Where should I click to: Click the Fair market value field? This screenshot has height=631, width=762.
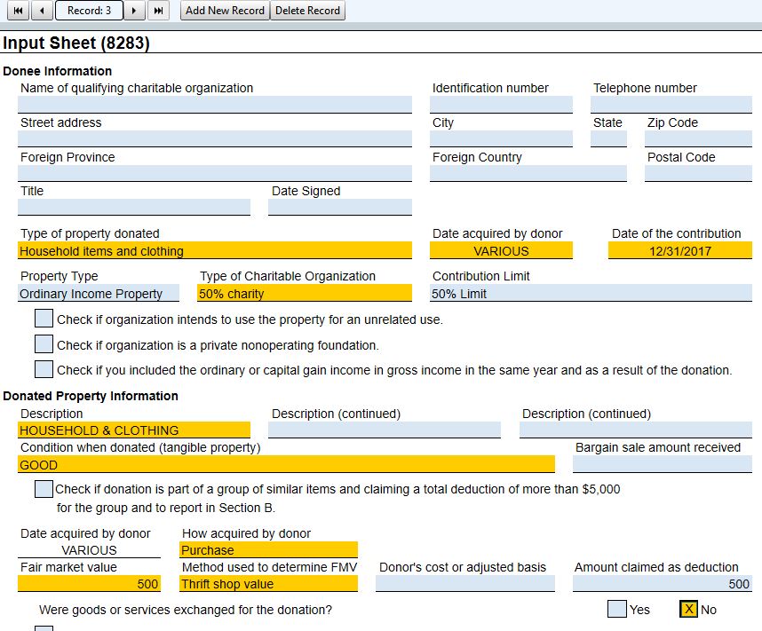point(89,583)
